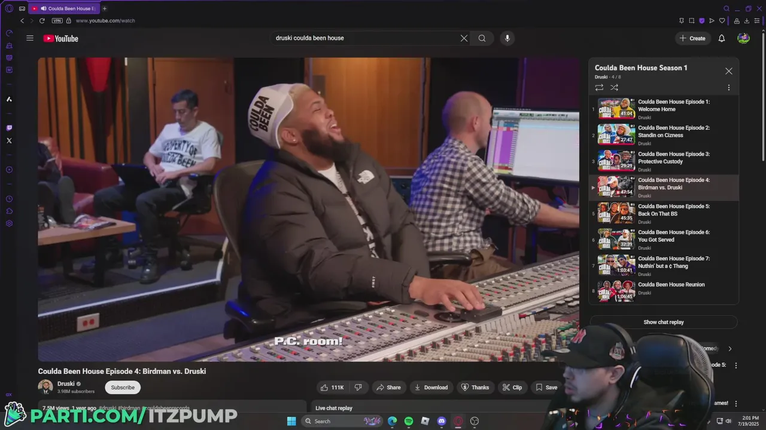Search tabs with Opera magnifier
This screenshot has width=766, height=430.
[x=727, y=8]
